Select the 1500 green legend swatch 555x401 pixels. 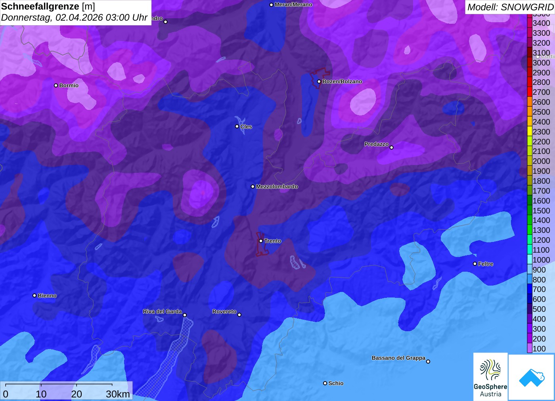click(x=529, y=210)
